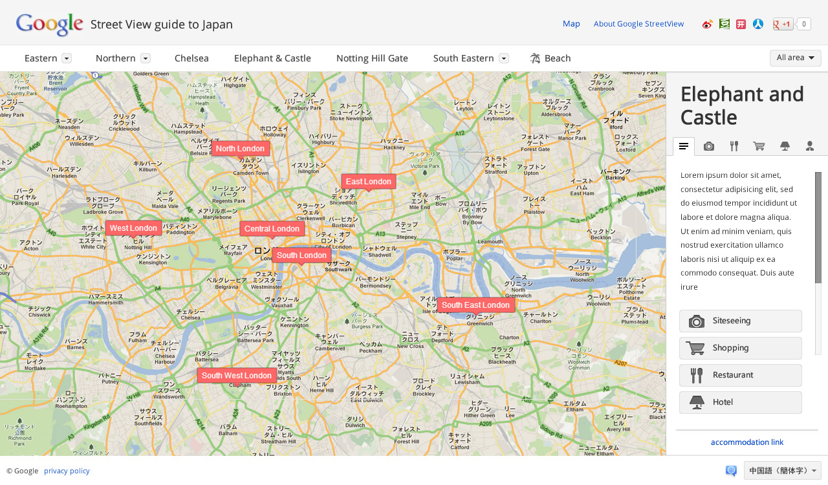The height and width of the screenshot is (485, 828).
Task: Click the lamp icon on Hotel button
Action: pyautogui.click(x=697, y=403)
